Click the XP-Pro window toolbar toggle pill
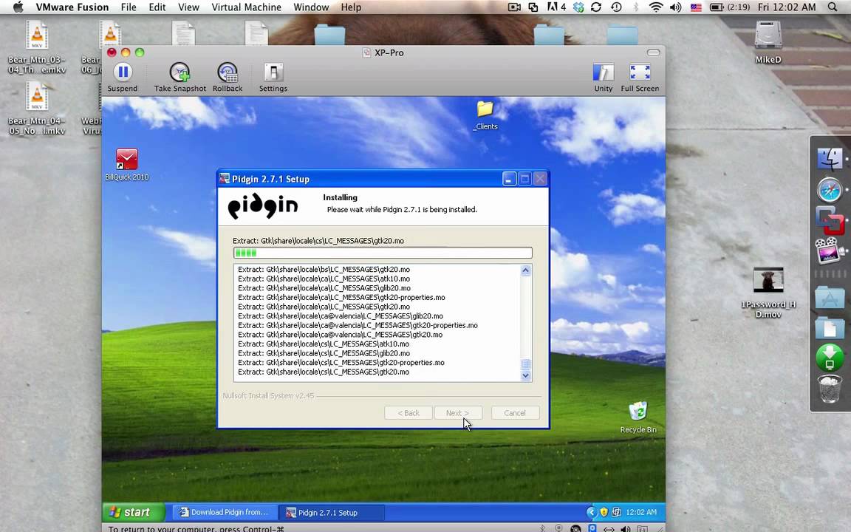 click(x=654, y=52)
